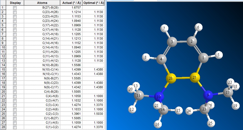
Task: Toggle Display checkbox for C(1)-B(27)
Action: click(15, 118)
